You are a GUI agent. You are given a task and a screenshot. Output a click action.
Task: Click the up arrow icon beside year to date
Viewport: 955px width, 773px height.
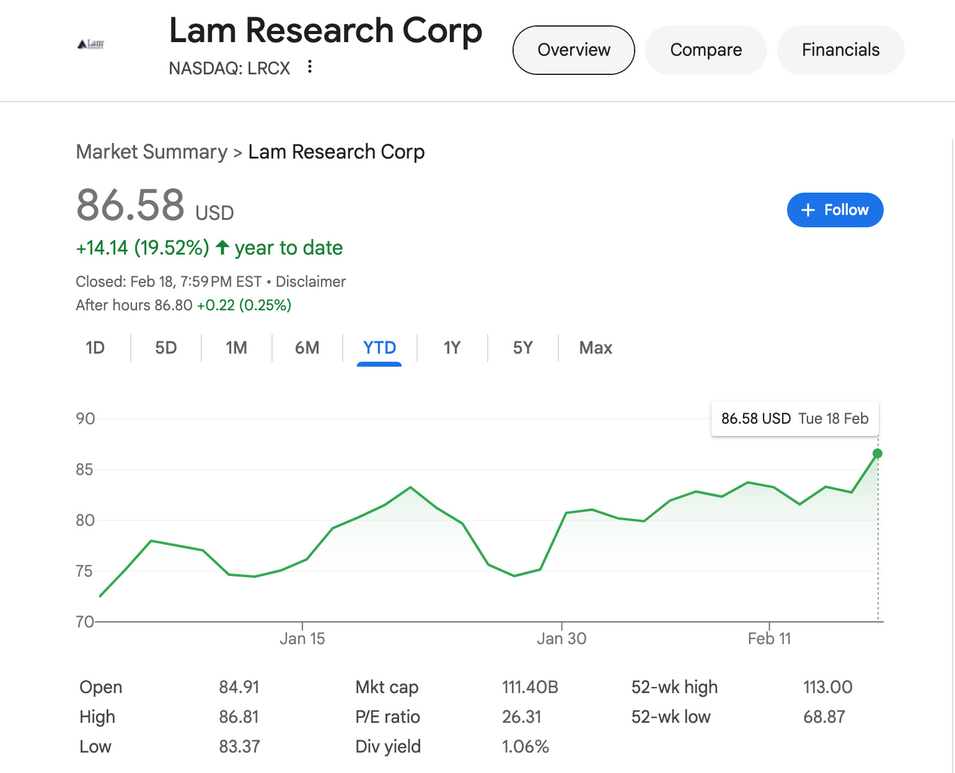pos(222,248)
